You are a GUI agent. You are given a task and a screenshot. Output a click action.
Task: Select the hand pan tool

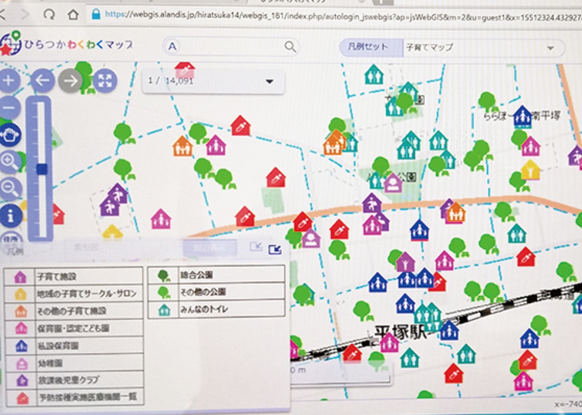tap(11, 136)
